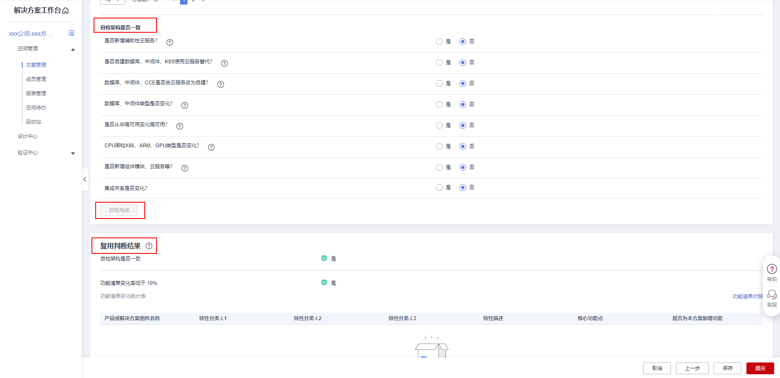Select 是 for CCE是否由云服务改为自建

click(x=439, y=83)
